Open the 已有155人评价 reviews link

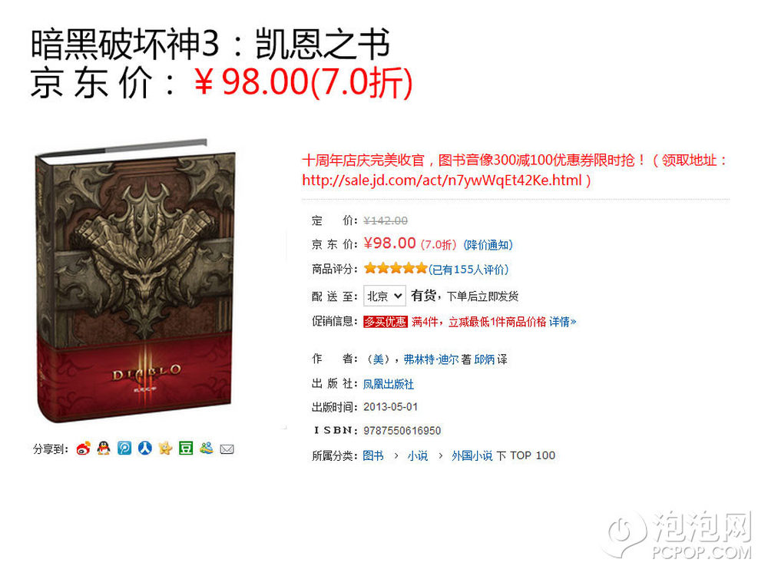pyautogui.click(x=468, y=270)
